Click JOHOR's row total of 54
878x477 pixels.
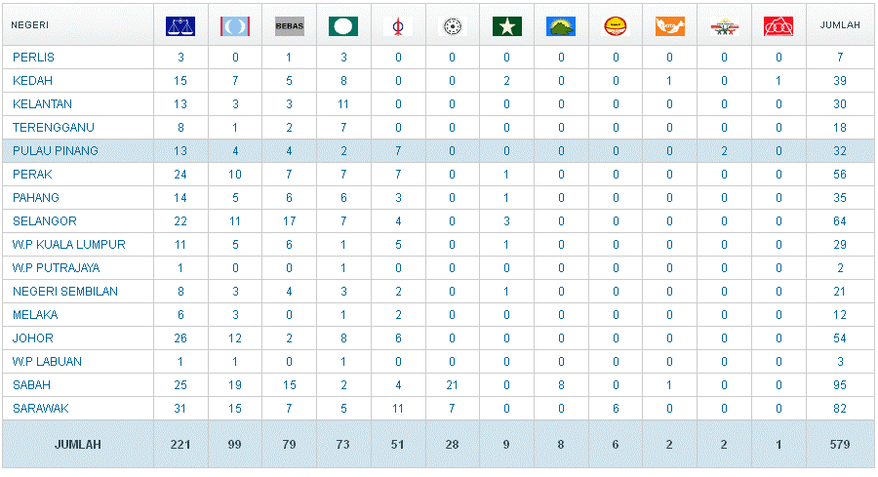pos(840,338)
